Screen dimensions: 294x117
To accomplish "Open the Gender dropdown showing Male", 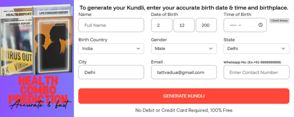I will pyautogui.click(x=211, y=49).
